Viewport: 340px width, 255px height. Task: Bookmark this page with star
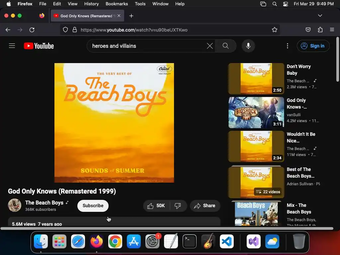(x=275, y=30)
